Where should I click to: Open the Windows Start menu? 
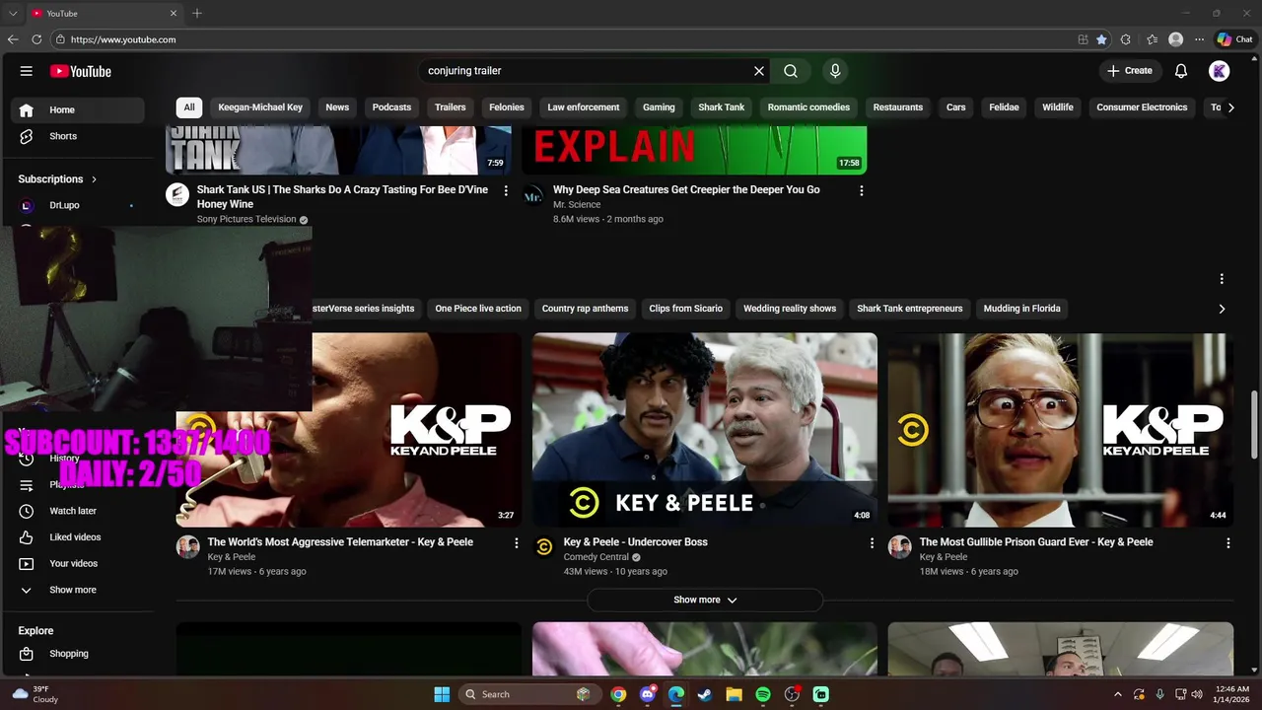coord(442,694)
